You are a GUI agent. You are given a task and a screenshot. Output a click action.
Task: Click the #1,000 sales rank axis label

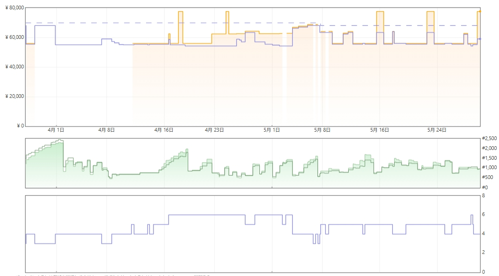tap(490, 168)
